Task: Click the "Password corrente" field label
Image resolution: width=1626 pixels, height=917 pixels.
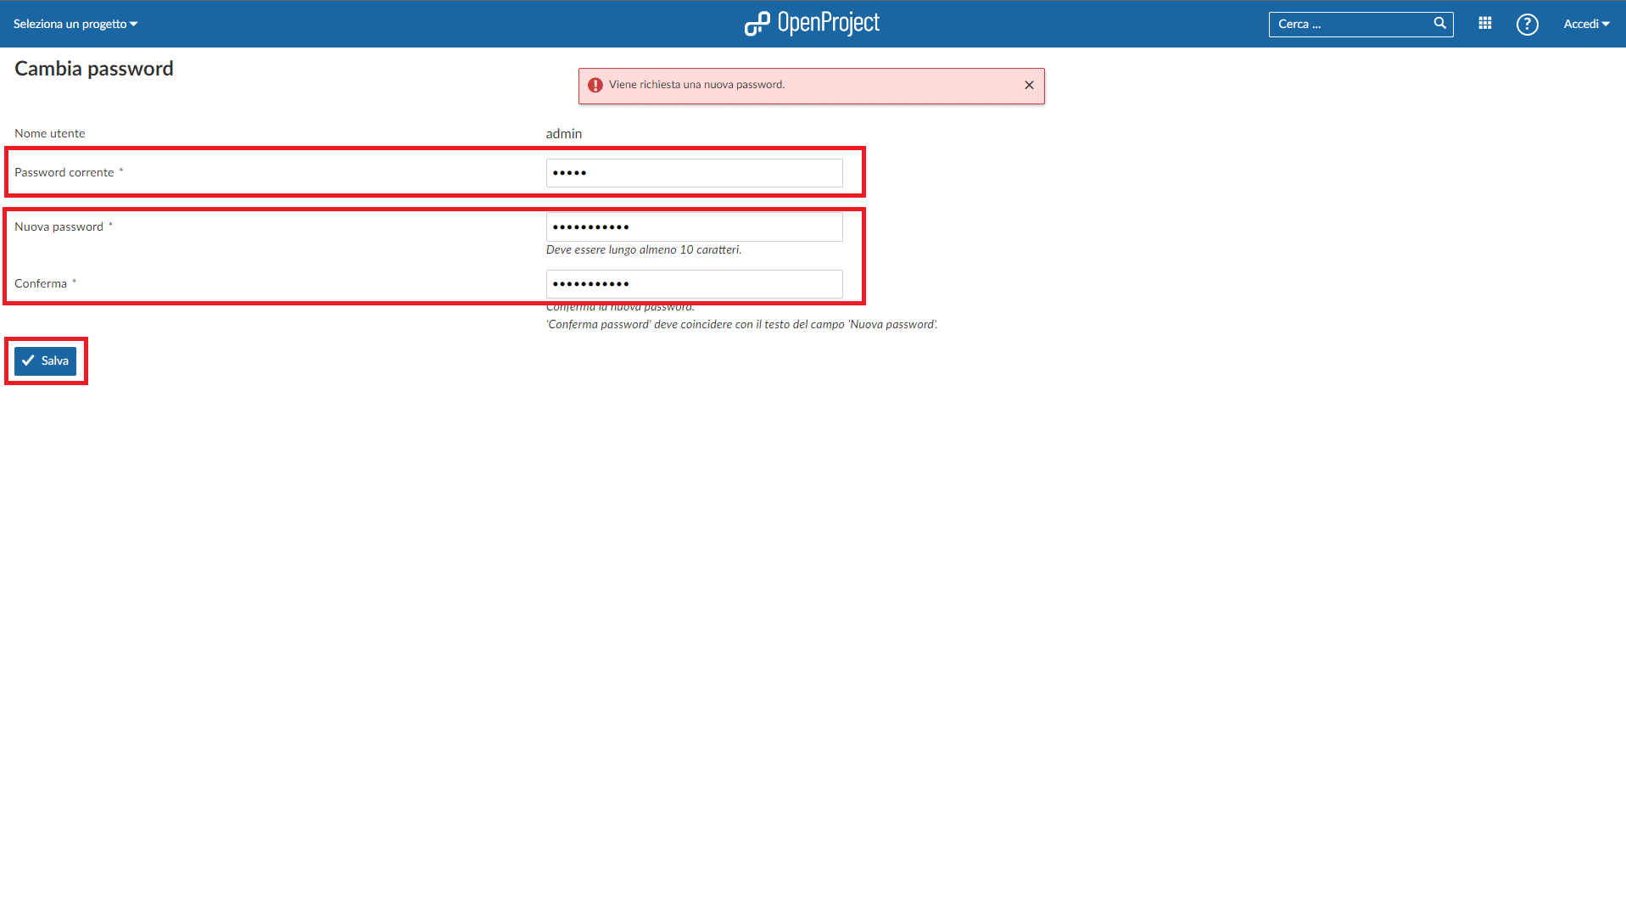Action: pyautogui.click(x=64, y=172)
